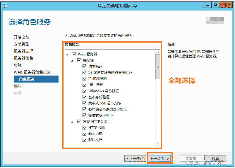Toggle the 默认文档 checkbox

pos(85,140)
